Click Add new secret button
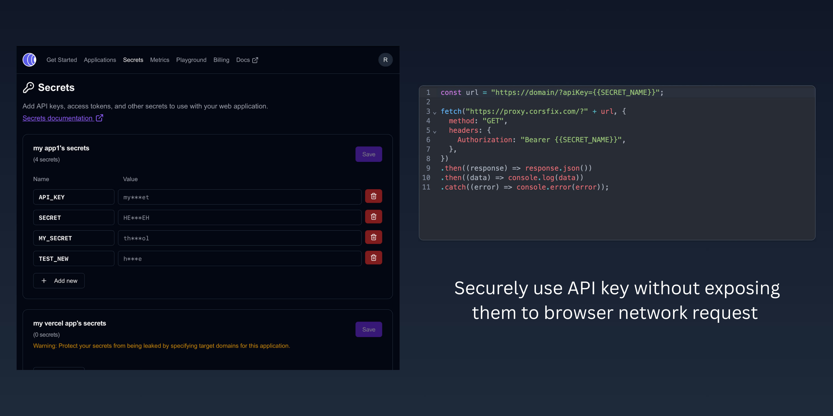This screenshot has height=416, width=833. point(59,281)
